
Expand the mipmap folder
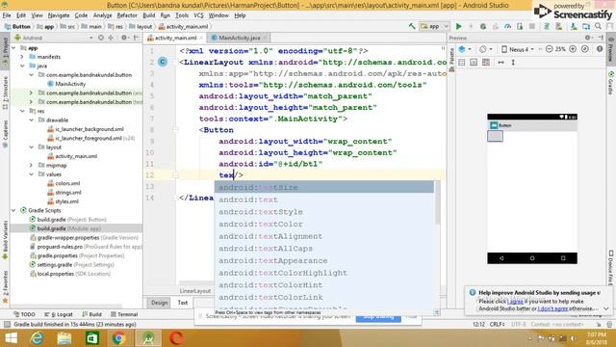point(31,165)
